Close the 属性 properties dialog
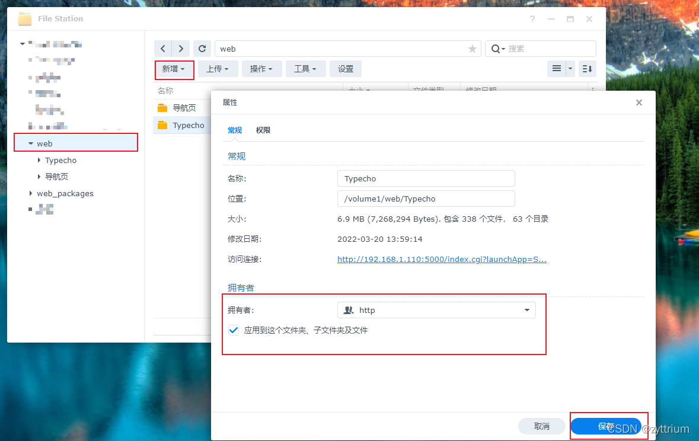Image resolution: width=699 pixels, height=441 pixels. [x=639, y=103]
